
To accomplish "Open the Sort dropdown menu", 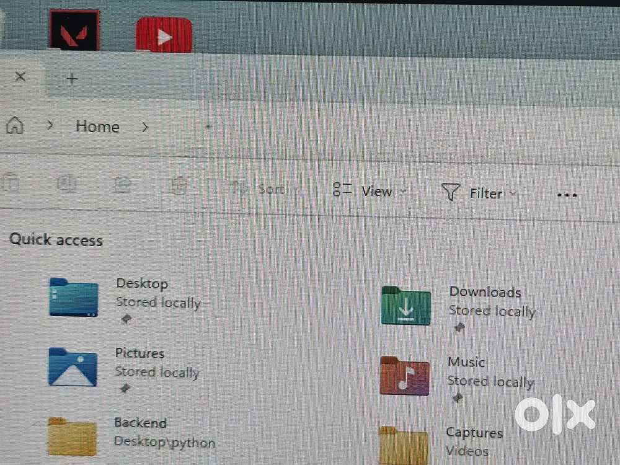I will coord(265,188).
